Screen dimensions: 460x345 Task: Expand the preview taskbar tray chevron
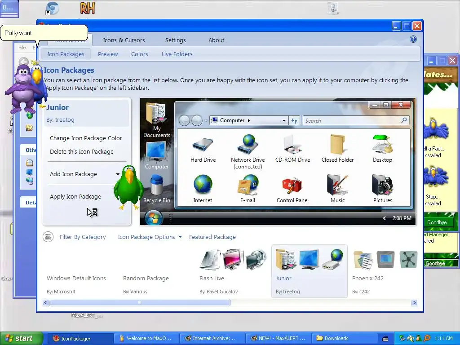pyautogui.click(x=384, y=218)
